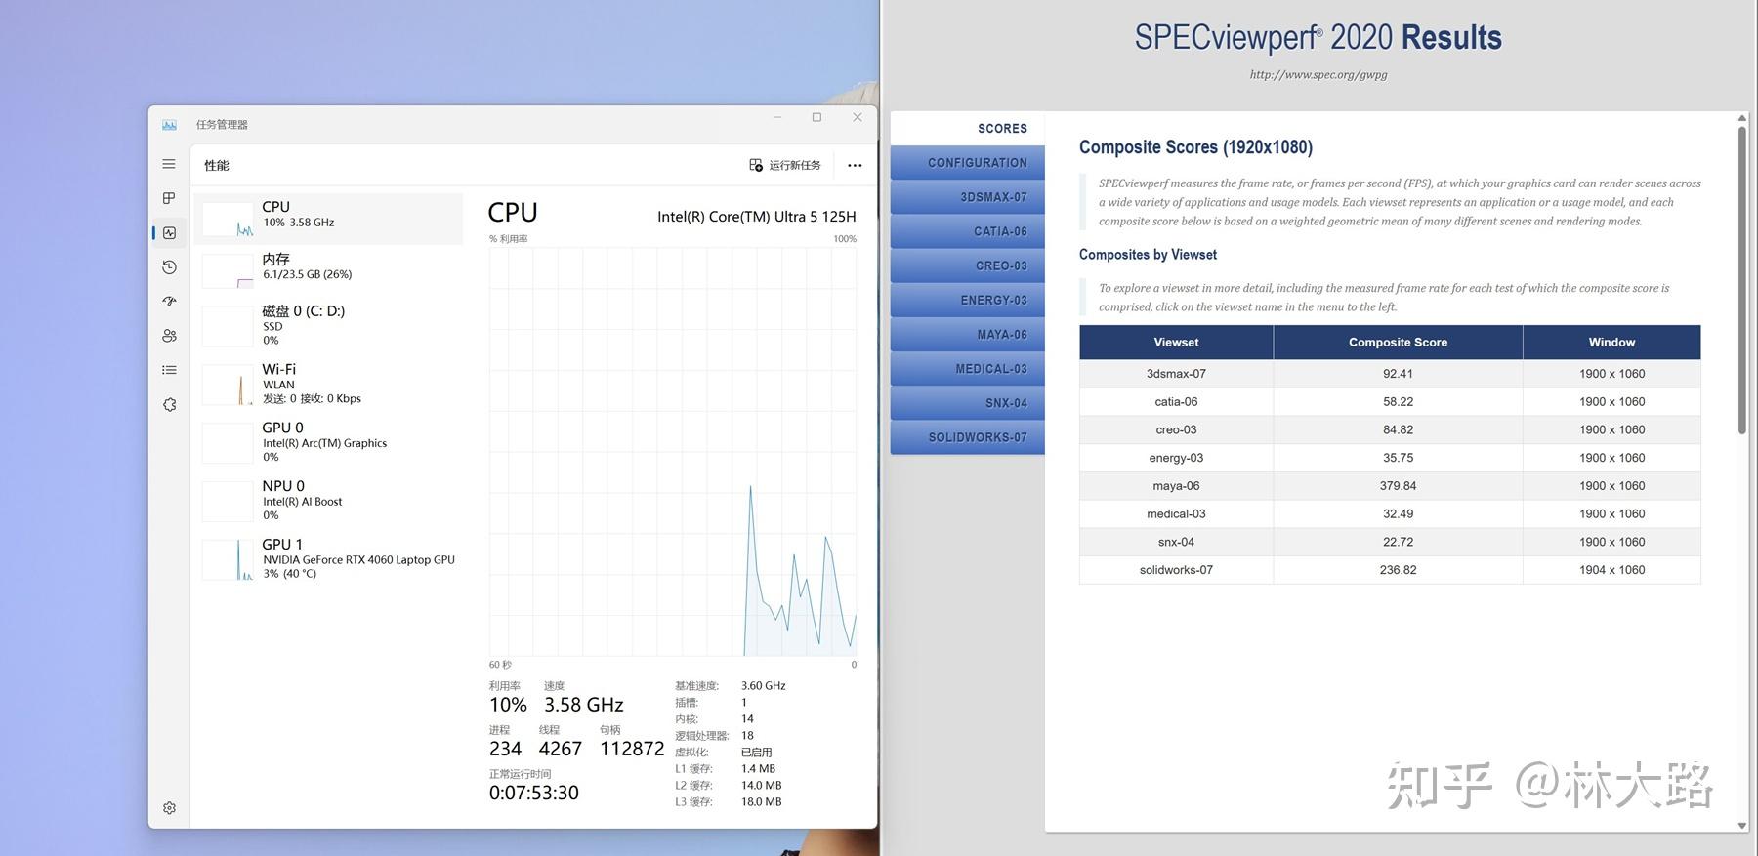1758x856 pixels.
Task: Click the 379.84 maya composite score
Action: [1398, 486]
